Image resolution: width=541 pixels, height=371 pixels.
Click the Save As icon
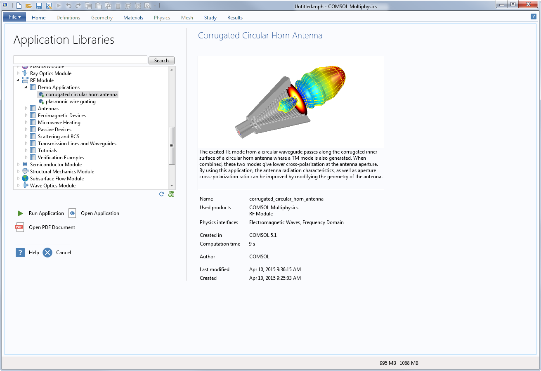point(49,6)
